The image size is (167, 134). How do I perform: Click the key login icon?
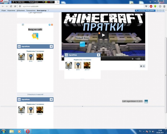click(x=35, y=36)
